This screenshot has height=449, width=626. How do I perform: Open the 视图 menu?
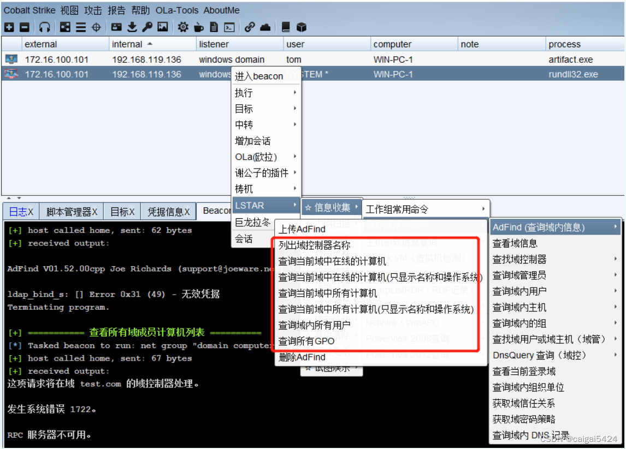tap(69, 10)
